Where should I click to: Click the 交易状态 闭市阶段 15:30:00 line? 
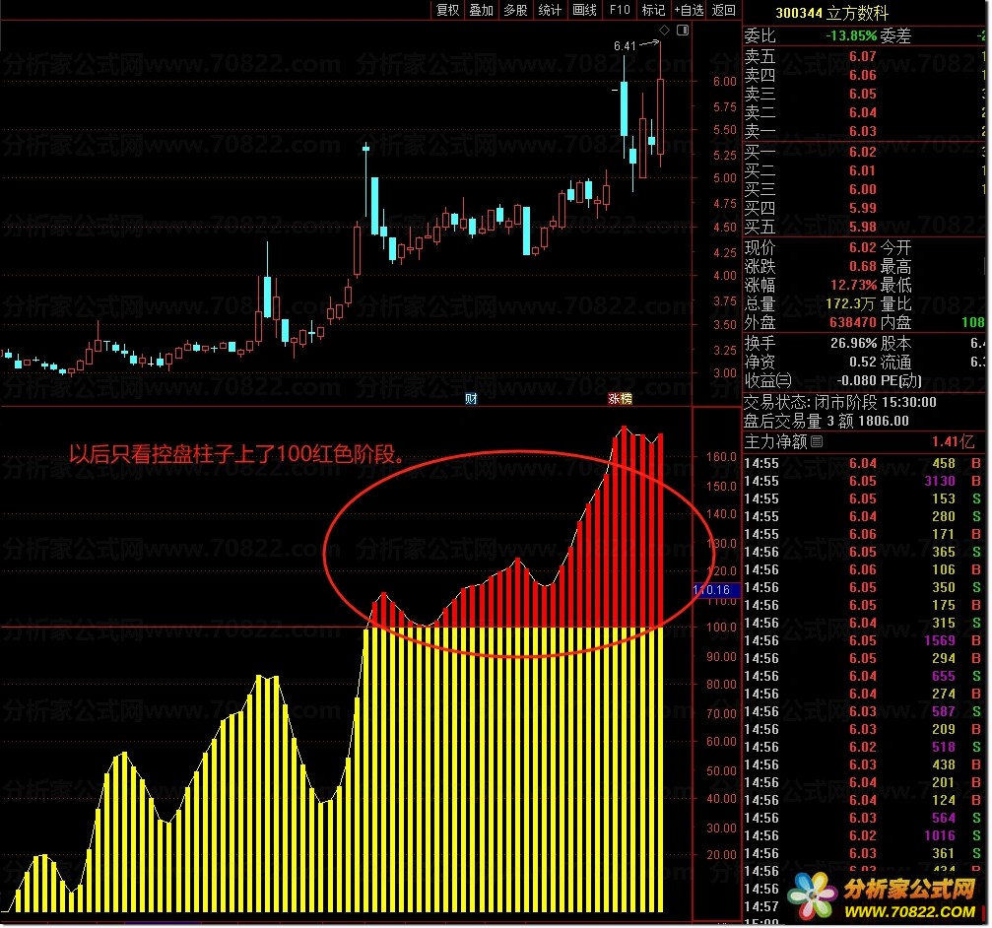click(x=839, y=402)
